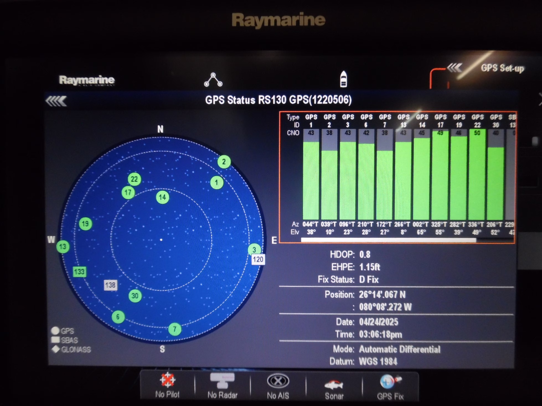
Task: Tap azimuth value 336°T under GPS 22
Action: [x=476, y=224]
